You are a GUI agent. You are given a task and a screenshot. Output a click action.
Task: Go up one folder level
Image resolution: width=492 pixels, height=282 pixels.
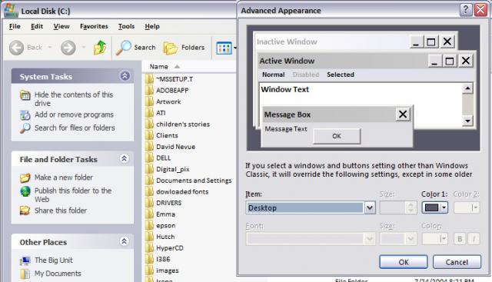point(100,48)
